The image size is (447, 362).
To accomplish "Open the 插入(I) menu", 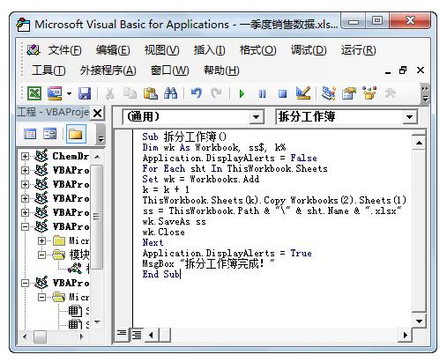I will 209,50.
